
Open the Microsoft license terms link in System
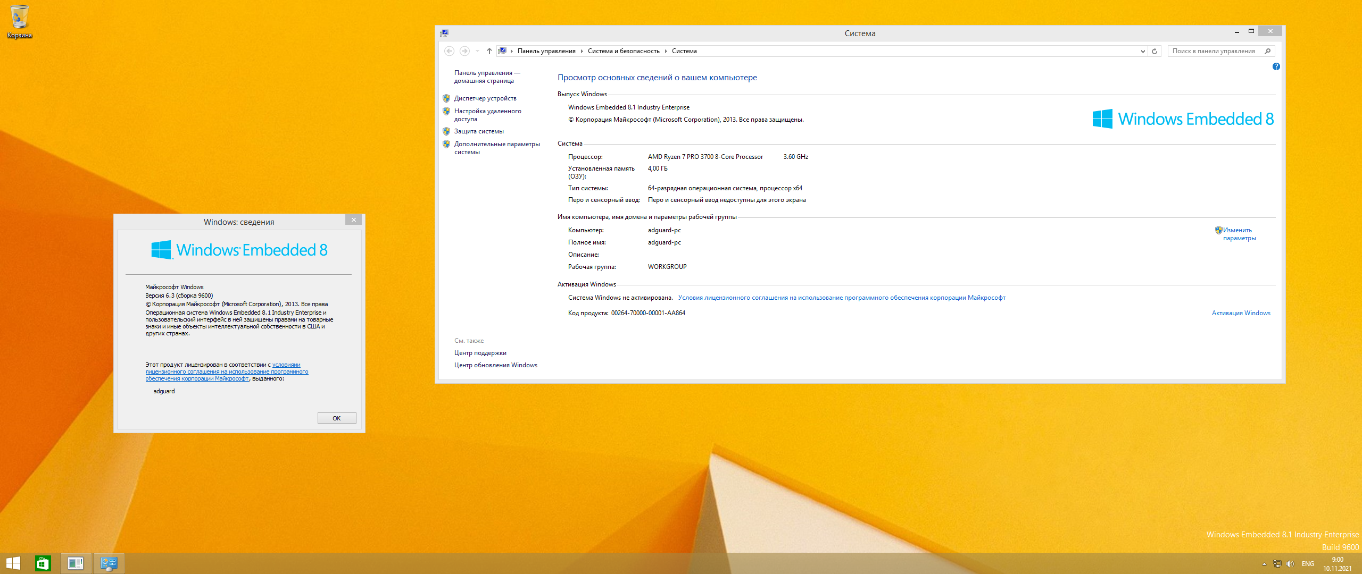(842, 298)
